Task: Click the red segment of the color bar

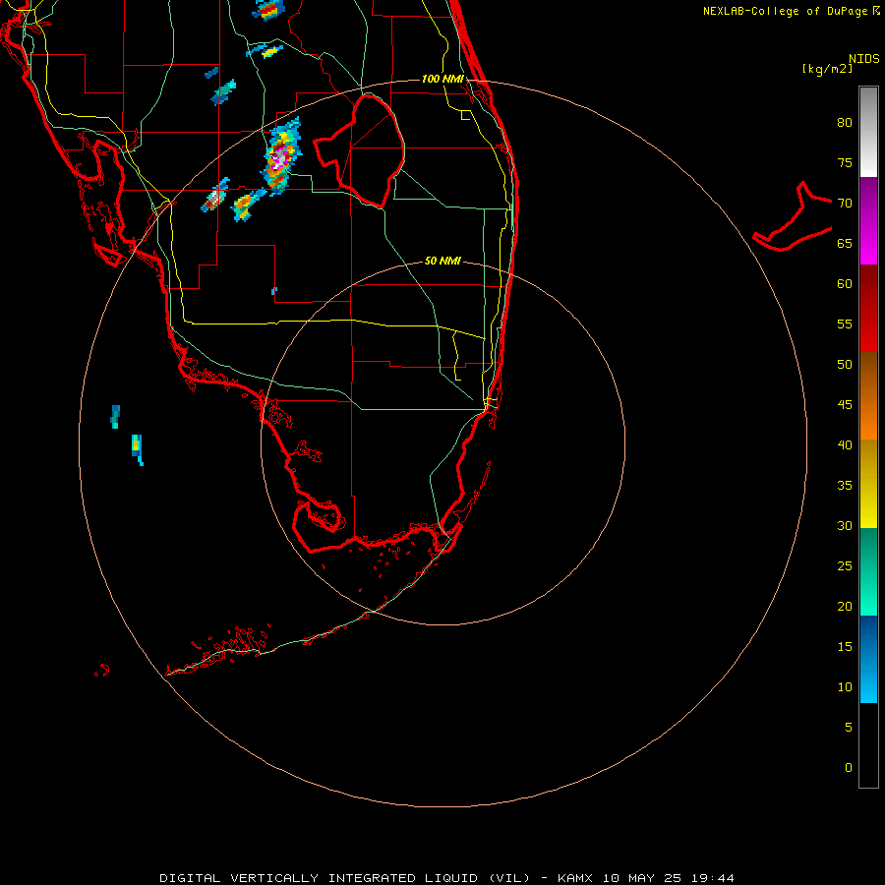Action: click(x=868, y=308)
